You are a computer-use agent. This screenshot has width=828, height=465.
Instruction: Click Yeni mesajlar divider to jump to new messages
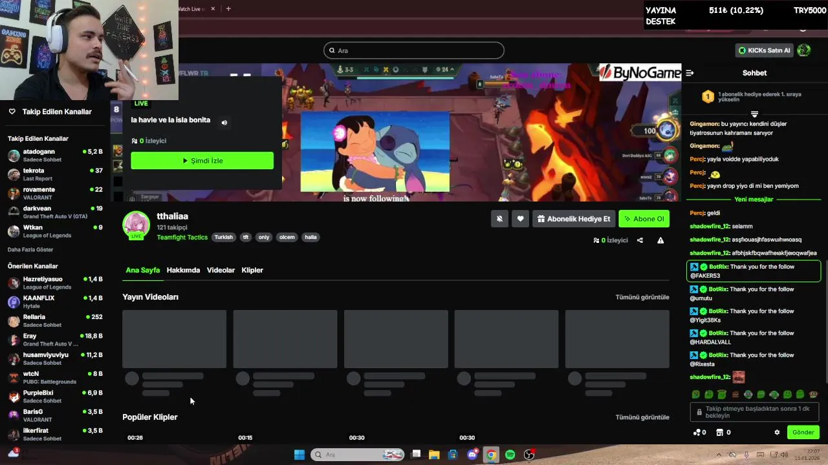[754, 200]
